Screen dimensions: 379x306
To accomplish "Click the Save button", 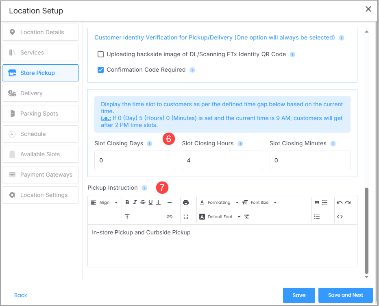I will (299, 295).
